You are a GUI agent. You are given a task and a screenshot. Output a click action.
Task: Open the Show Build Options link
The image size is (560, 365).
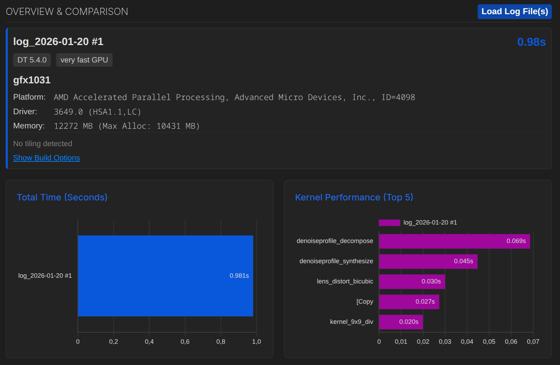click(x=47, y=158)
